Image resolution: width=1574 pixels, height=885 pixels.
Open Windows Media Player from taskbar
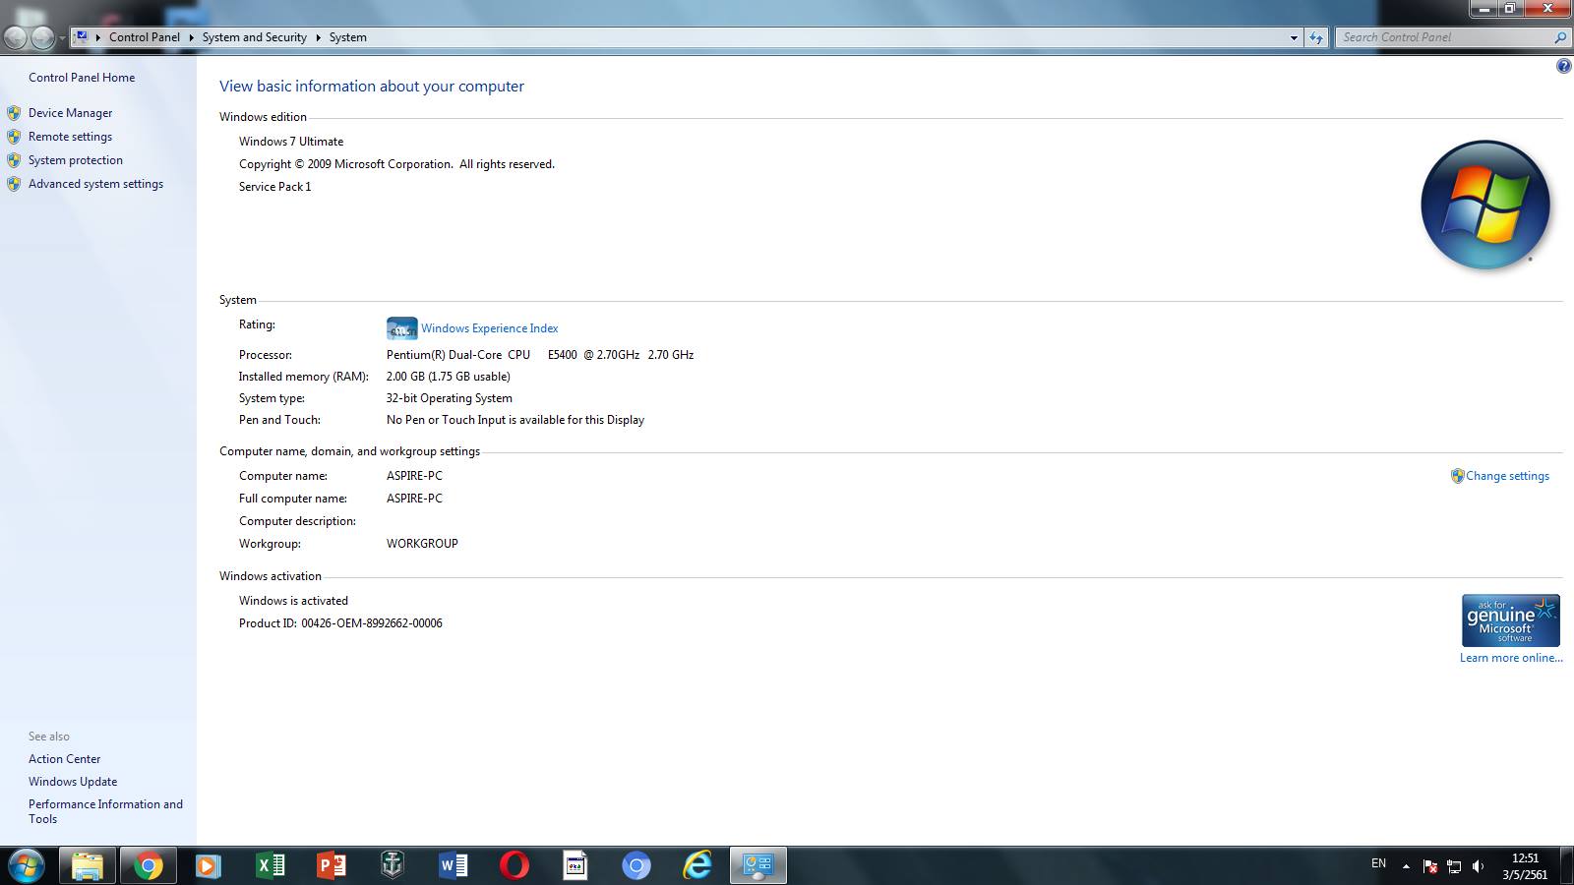[208, 866]
